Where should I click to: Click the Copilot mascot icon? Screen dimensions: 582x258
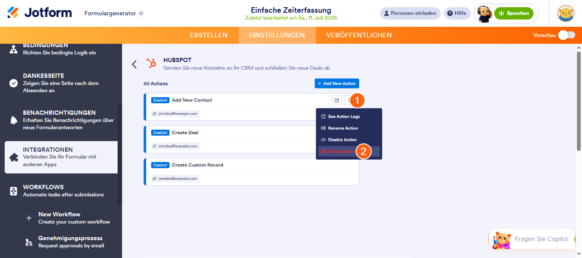pyautogui.click(x=502, y=240)
